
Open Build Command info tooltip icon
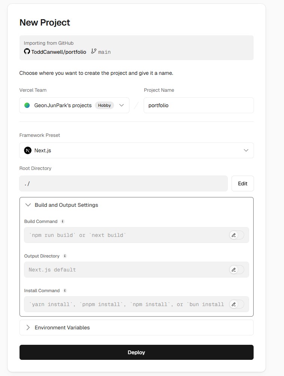[62, 221]
